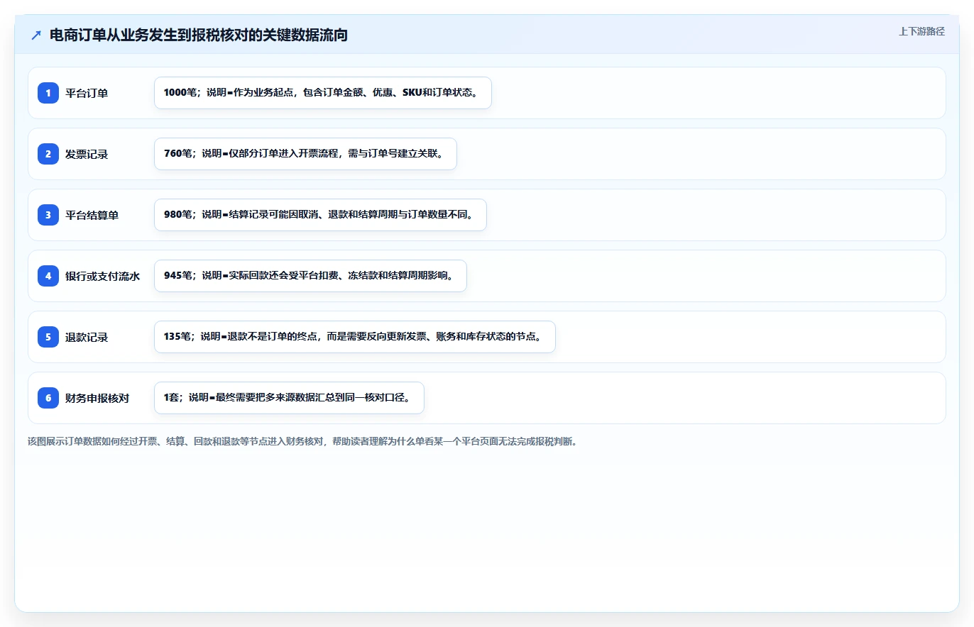The image size is (974, 627).
Task: Click the 银行或支付流水 step label
Action: click(102, 276)
